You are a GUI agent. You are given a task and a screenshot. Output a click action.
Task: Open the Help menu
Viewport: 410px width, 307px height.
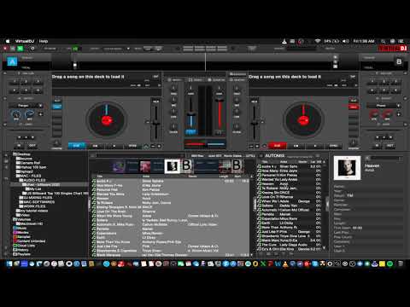(x=44, y=41)
